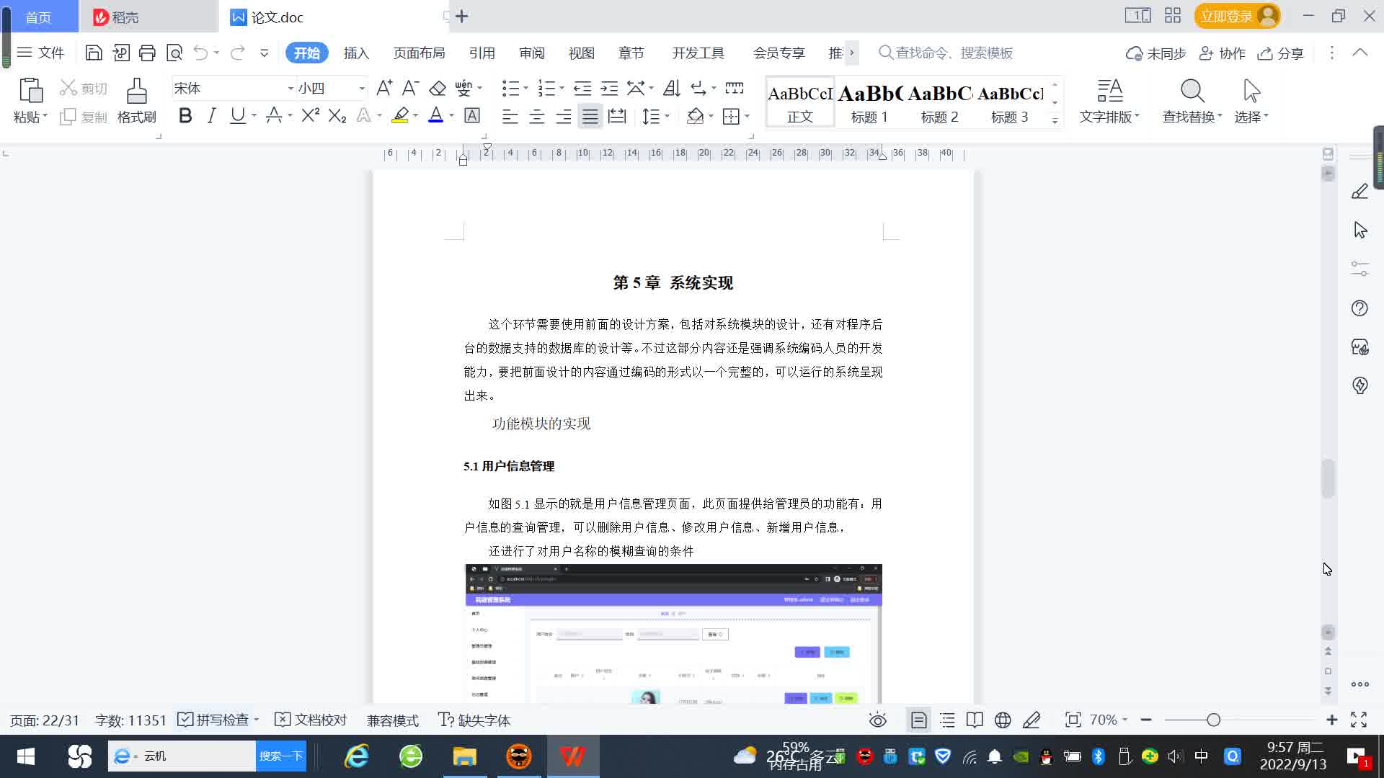Align text left
The height and width of the screenshot is (778, 1384).
point(510,116)
